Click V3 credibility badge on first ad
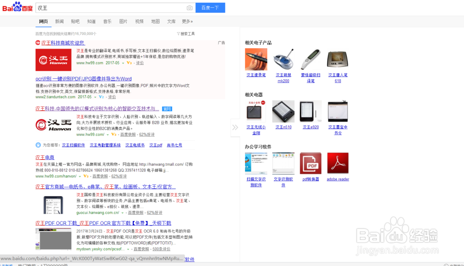The image size is (464, 266). pyautogui.click(x=129, y=63)
